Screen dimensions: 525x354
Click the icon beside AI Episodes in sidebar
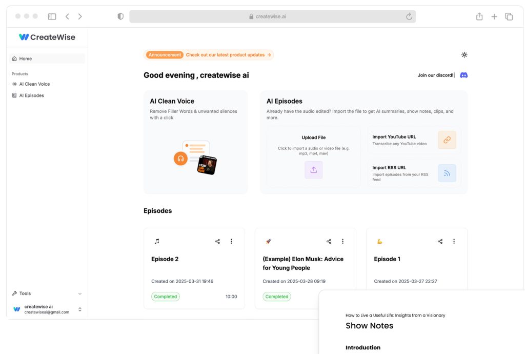(x=14, y=95)
